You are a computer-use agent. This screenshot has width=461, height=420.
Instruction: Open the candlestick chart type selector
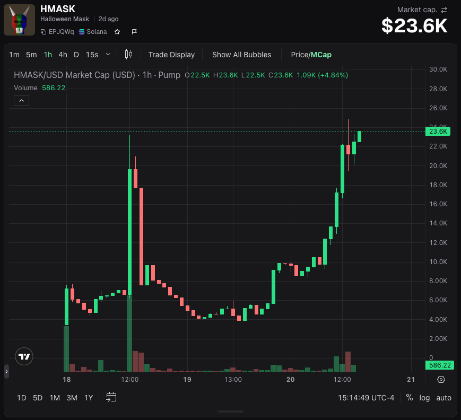tap(128, 55)
